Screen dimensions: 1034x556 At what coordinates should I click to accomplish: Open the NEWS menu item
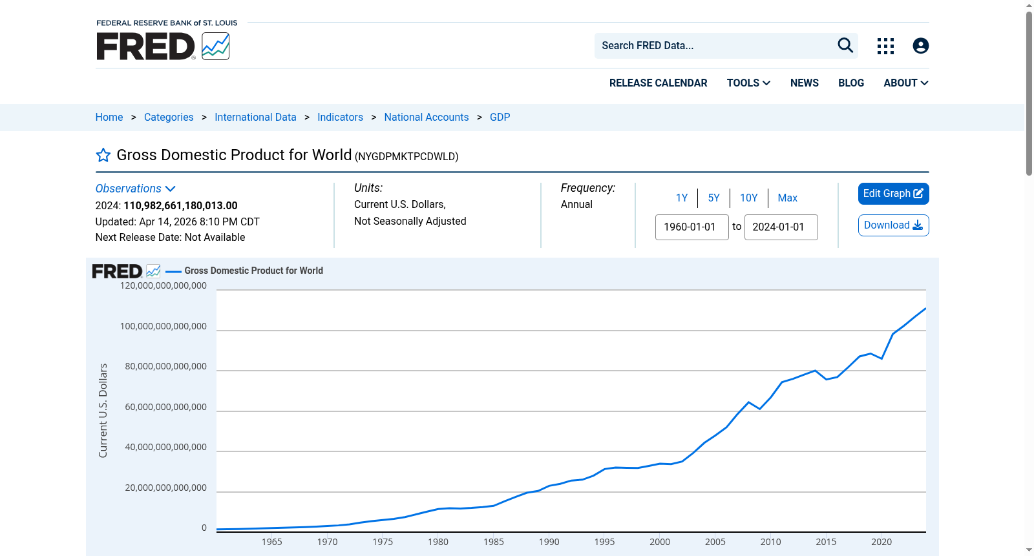pos(805,83)
